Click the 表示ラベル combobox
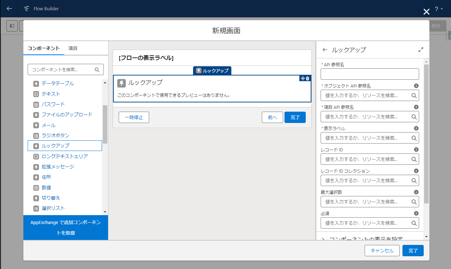Viewport: 451px width, 269px height. point(370,138)
